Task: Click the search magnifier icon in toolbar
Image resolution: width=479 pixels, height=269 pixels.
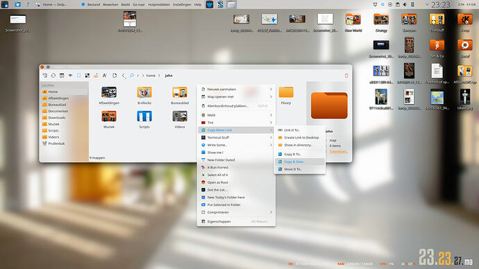Action: pyautogui.click(x=132, y=76)
